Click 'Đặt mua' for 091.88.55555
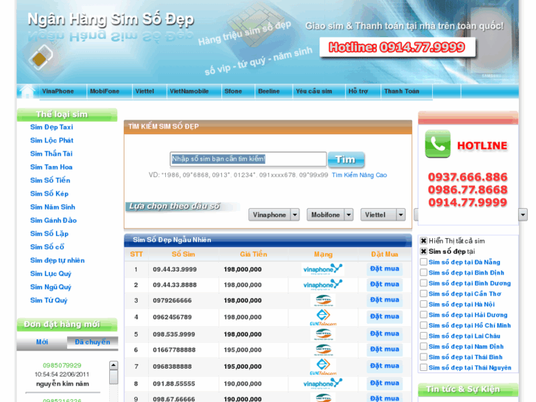The height and width of the screenshot is (402, 536). click(x=385, y=383)
